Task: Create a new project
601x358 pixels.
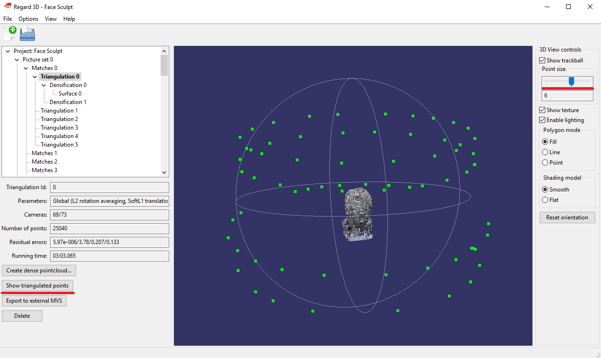Action: pos(9,33)
